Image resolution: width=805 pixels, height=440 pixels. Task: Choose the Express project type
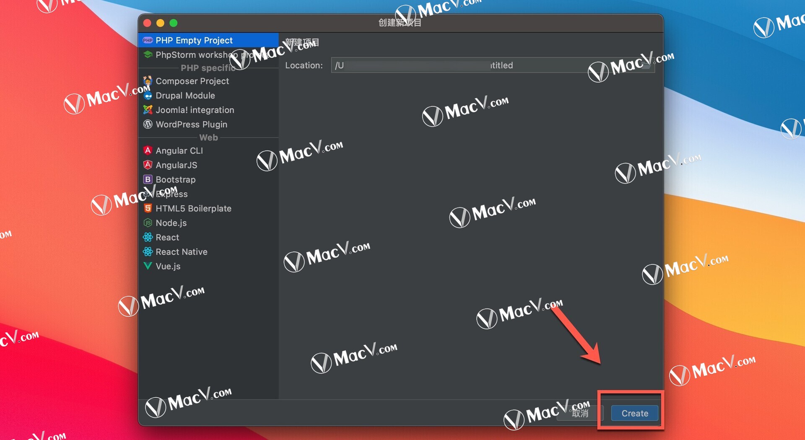click(x=172, y=194)
